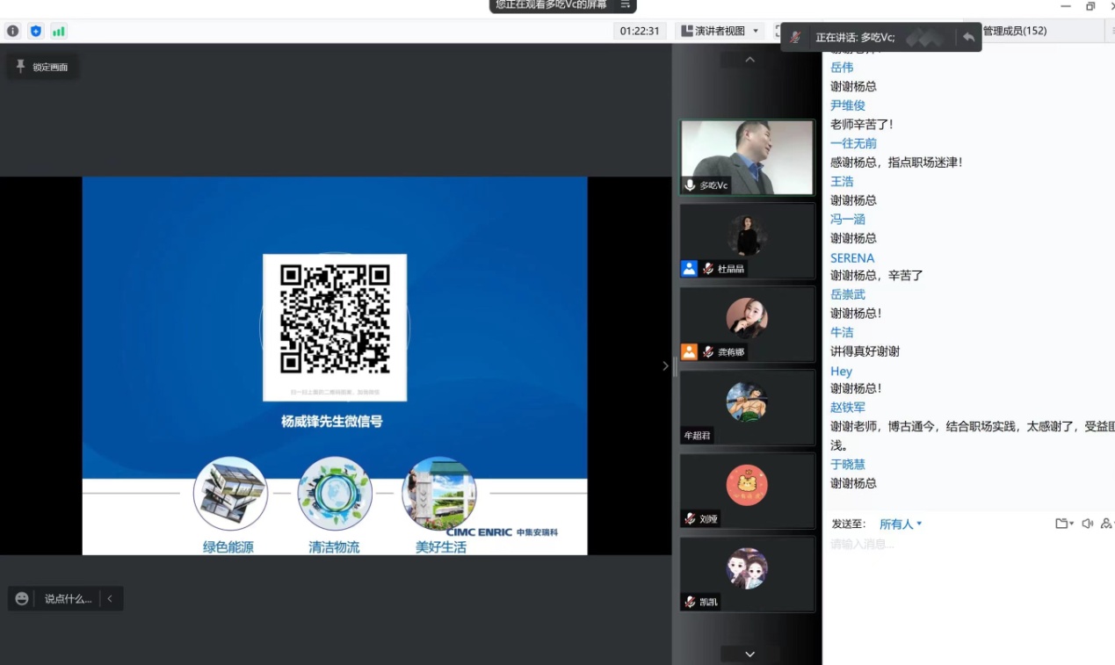This screenshot has height=665, width=1115.
Task: Click sender name 岳崇武 in chat
Action: pyautogui.click(x=848, y=294)
